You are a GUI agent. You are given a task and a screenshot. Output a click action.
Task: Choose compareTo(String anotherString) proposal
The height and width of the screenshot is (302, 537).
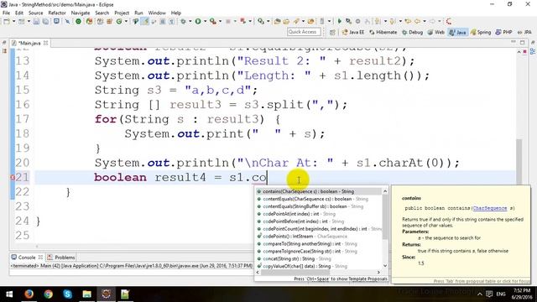(x=319, y=244)
